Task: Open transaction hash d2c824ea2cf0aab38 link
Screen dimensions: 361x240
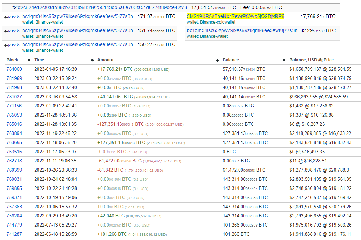Action: point(102,7)
